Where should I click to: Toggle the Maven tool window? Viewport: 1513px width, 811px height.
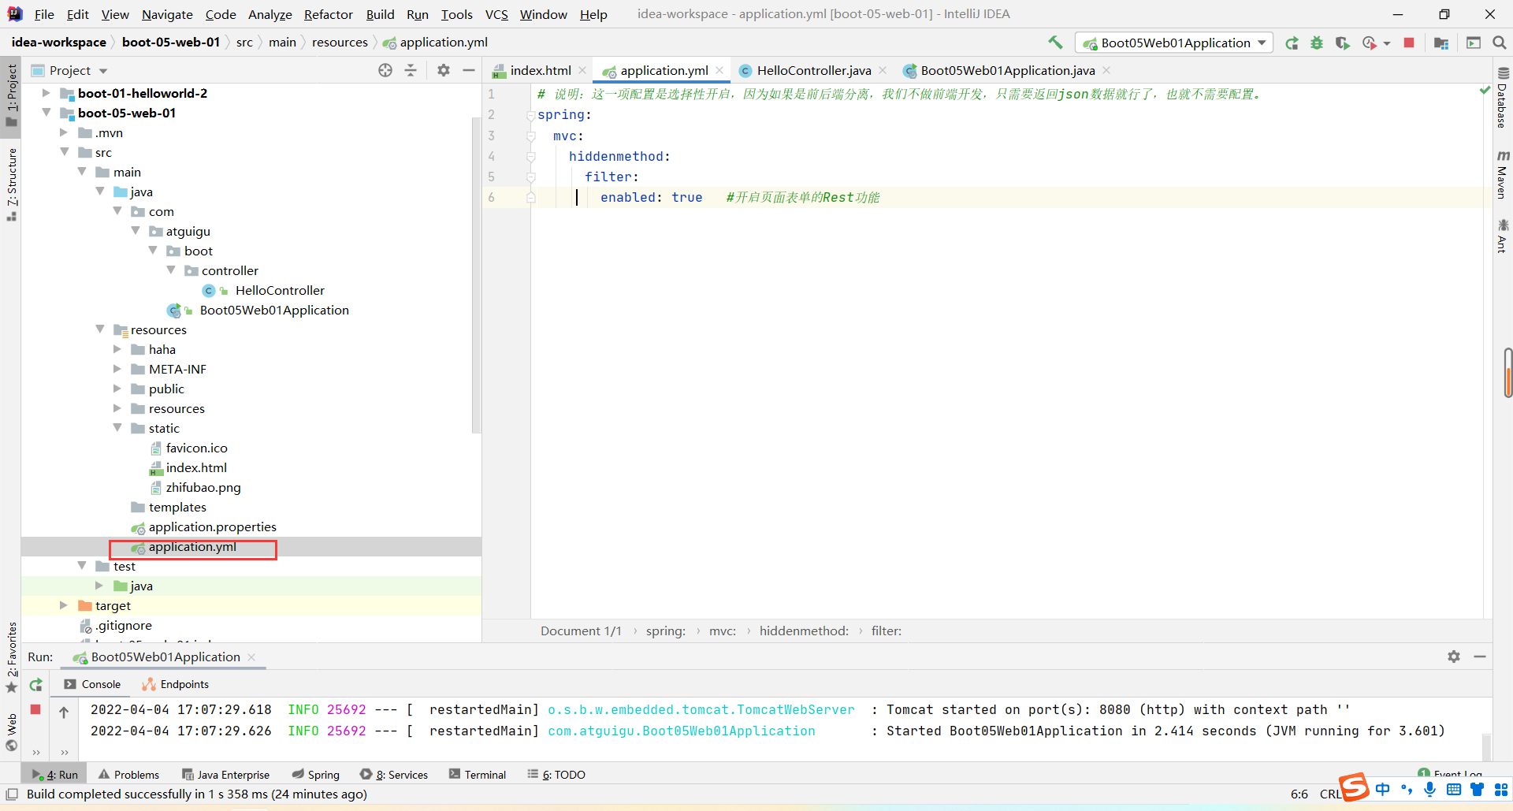pos(1503,175)
